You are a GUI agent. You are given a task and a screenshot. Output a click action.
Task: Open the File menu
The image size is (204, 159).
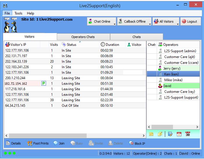point(7,13)
